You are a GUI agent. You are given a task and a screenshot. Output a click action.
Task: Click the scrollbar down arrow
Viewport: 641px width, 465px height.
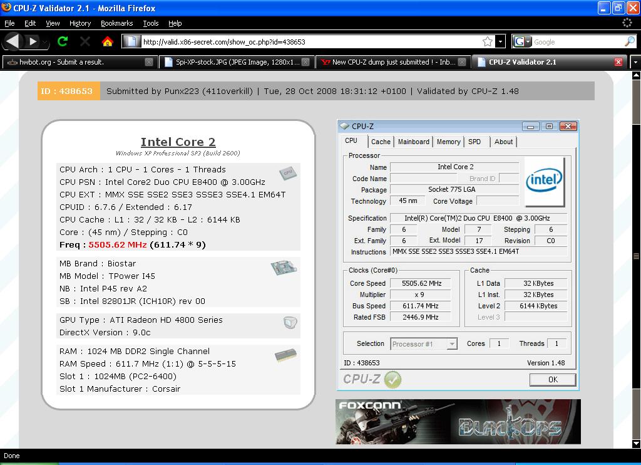pyautogui.click(x=636, y=444)
